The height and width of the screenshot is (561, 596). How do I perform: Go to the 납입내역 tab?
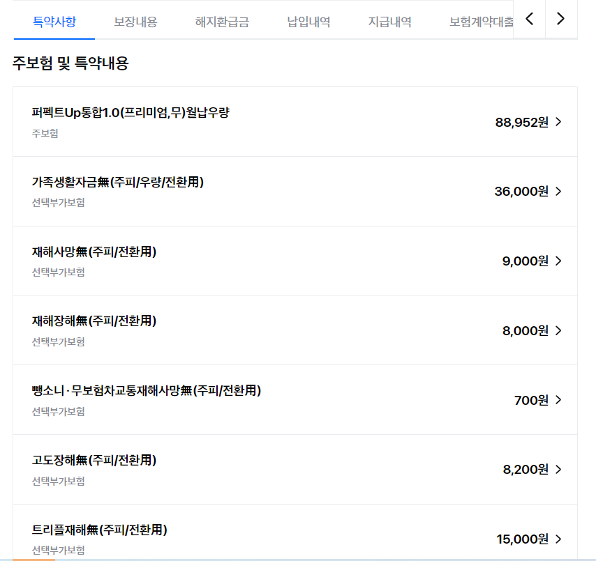pos(308,22)
